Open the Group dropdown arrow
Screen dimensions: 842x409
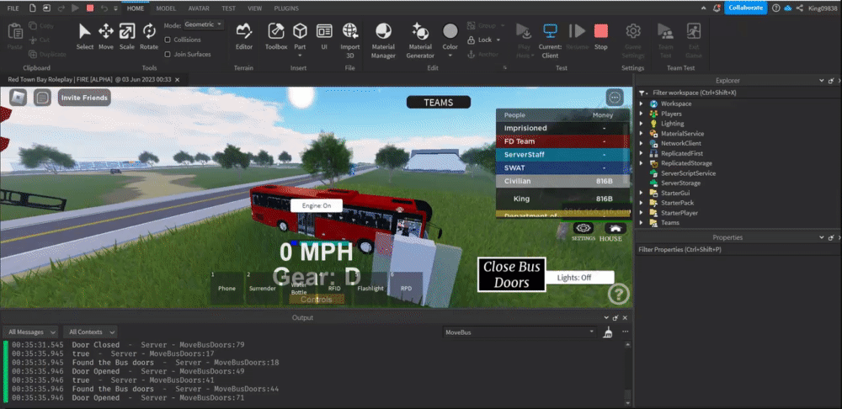coord(504,25)
